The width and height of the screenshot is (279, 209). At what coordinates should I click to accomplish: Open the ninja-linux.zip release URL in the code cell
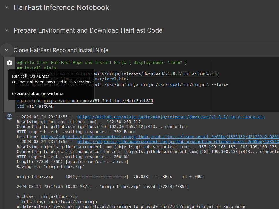[x=161, y=73]
